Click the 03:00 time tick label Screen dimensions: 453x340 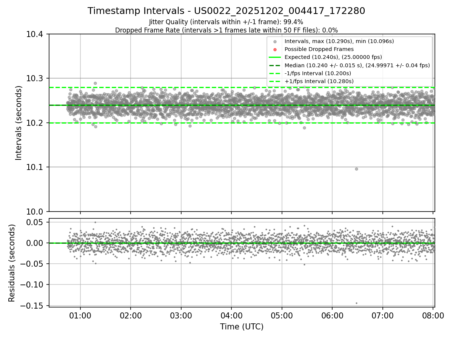coord(181,315)
